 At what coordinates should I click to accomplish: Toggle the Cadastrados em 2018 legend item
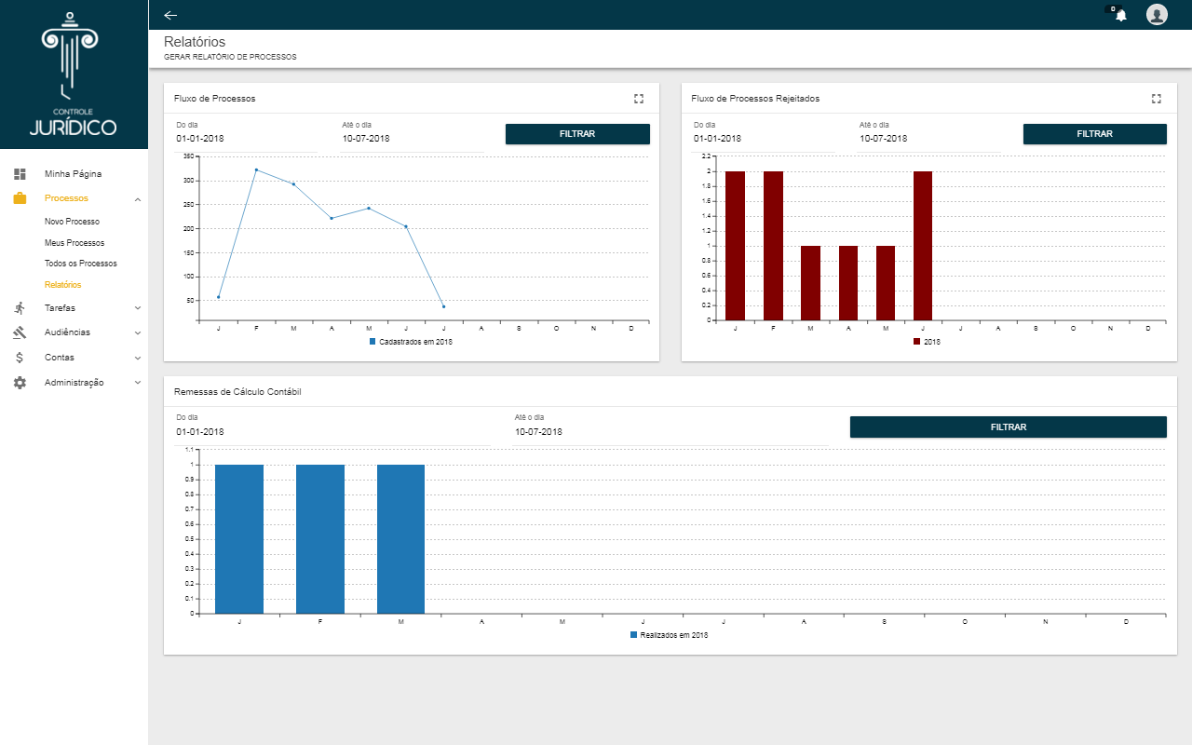pyautogui.click(x=411, y=342)
